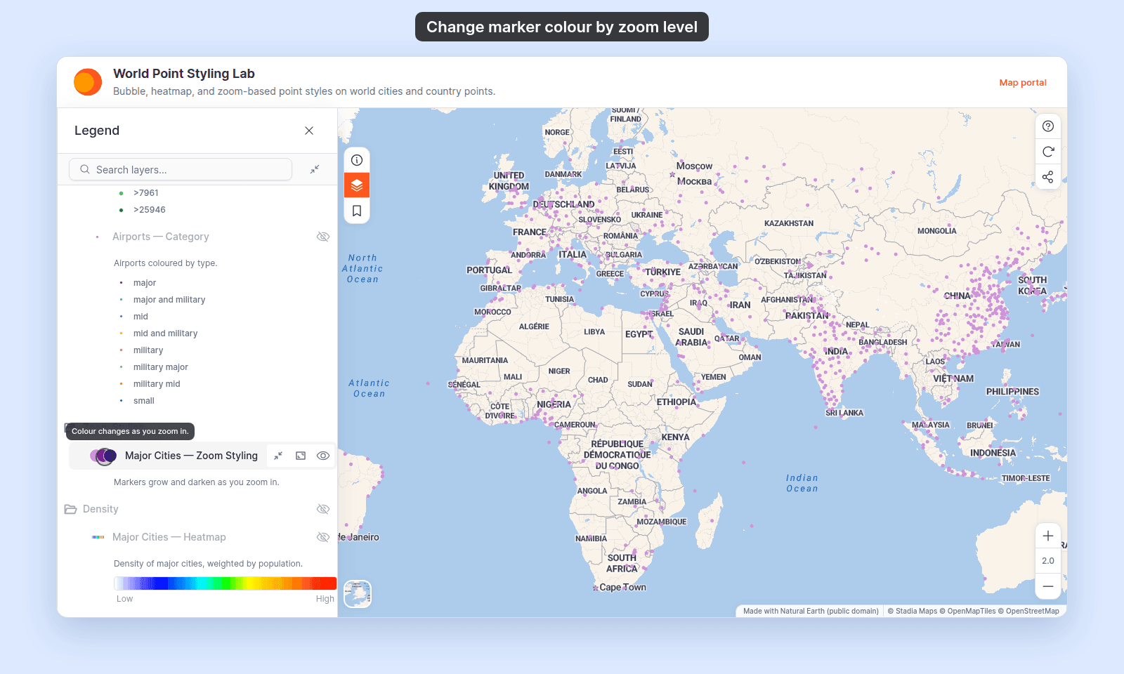Viewport: 1124px width, 674px height.
Task: Collapse Major Cities Zoom Styling legend
Action: coord(278,456)
